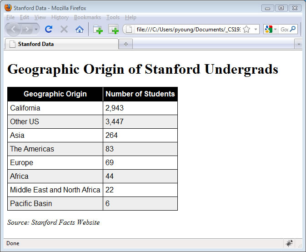Click the 264 value cell
306x252 pixels.
[140, 135]
